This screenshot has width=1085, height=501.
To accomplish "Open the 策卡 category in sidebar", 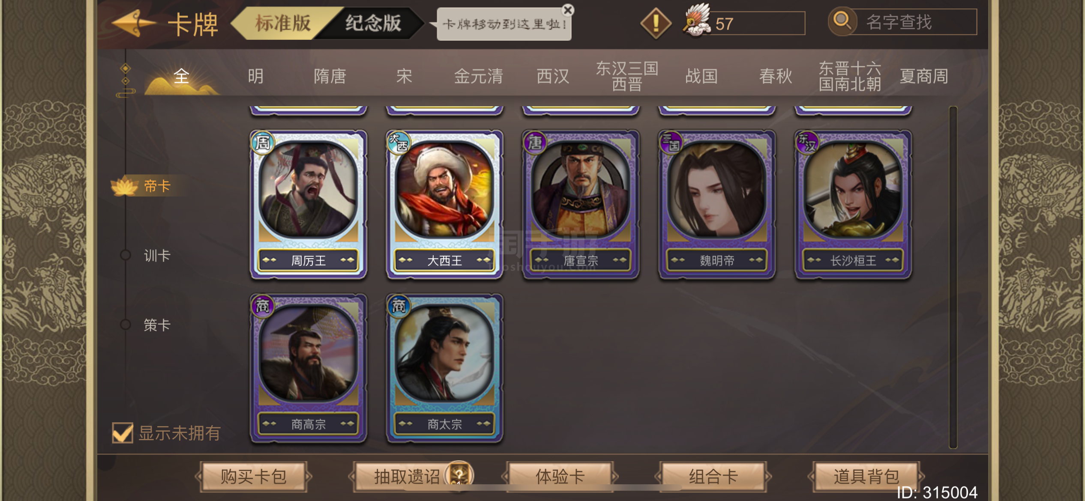I will point(157,325).
